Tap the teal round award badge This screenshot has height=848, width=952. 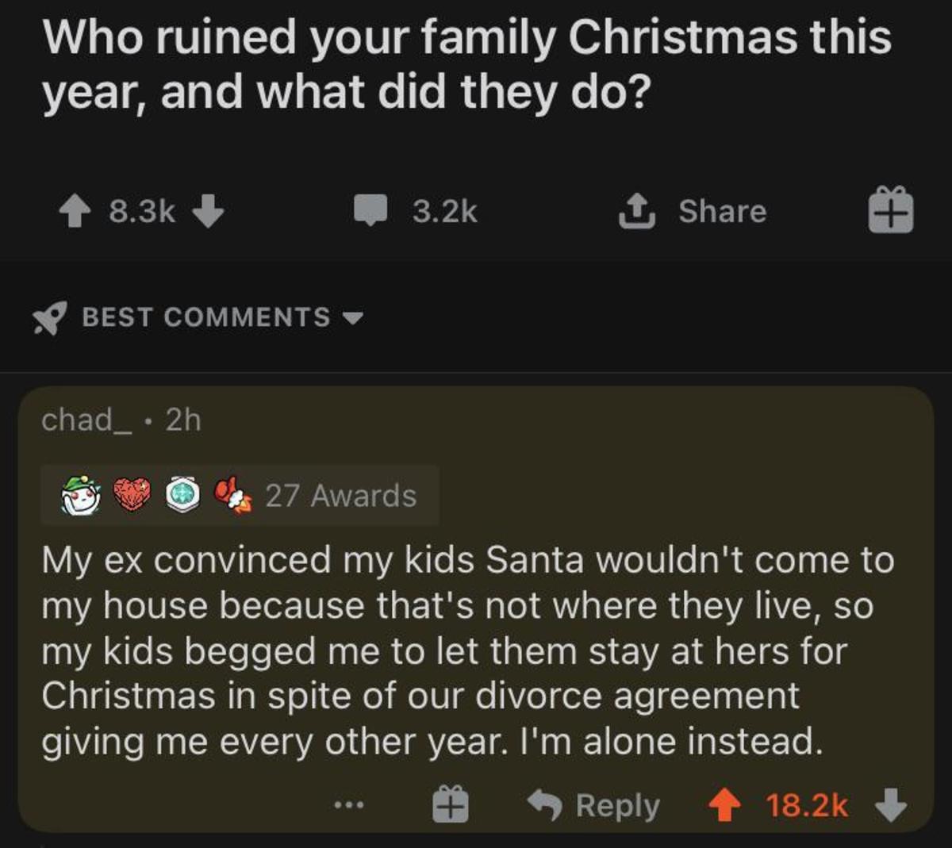(x=183, y=496)
